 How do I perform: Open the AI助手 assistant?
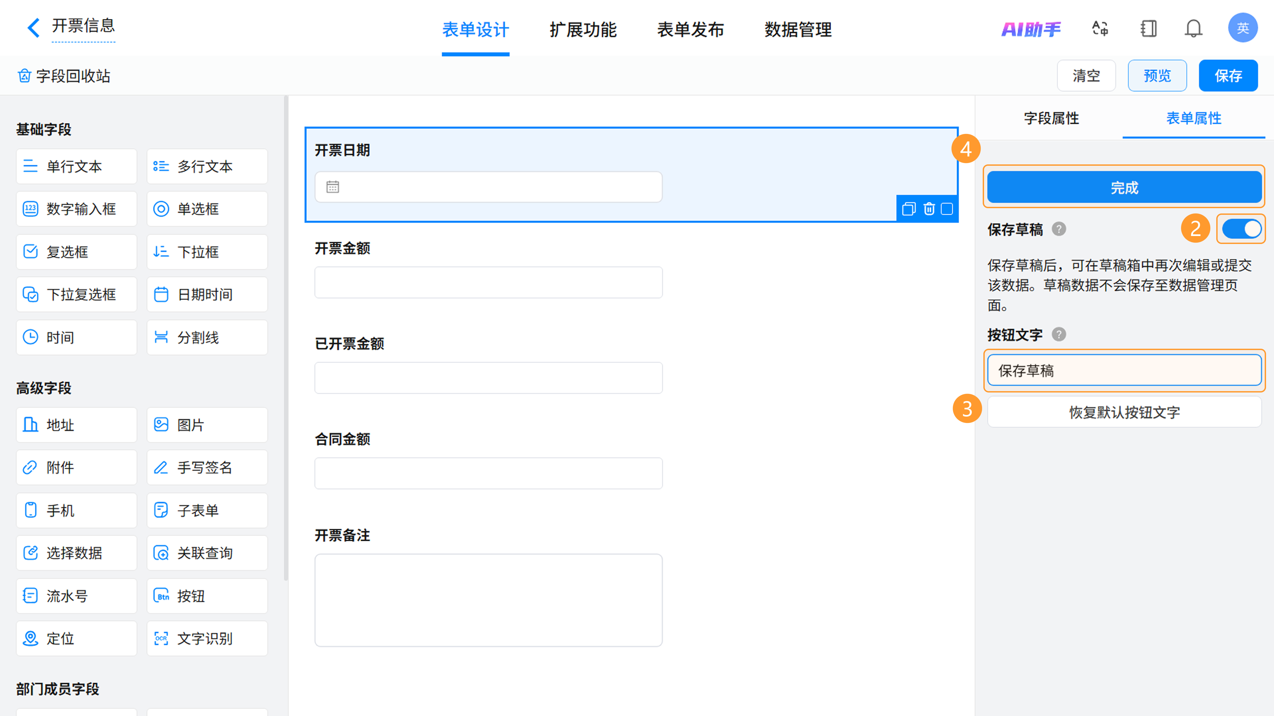point(1031,29)
